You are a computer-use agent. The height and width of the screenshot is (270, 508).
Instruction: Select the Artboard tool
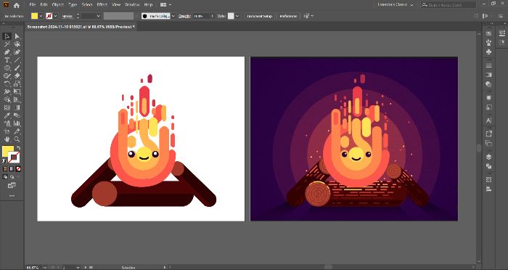click(x=7, y=131)
